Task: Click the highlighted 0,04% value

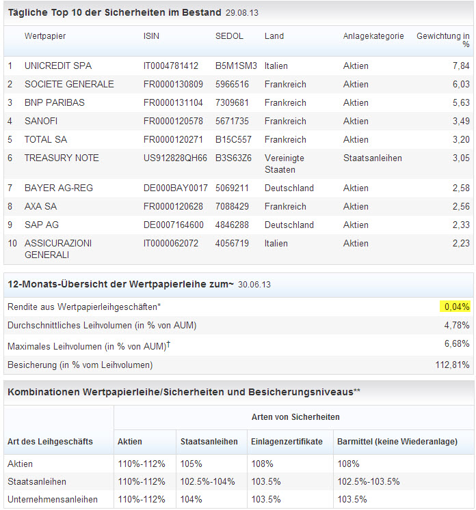Action: (x=457, y=307)
